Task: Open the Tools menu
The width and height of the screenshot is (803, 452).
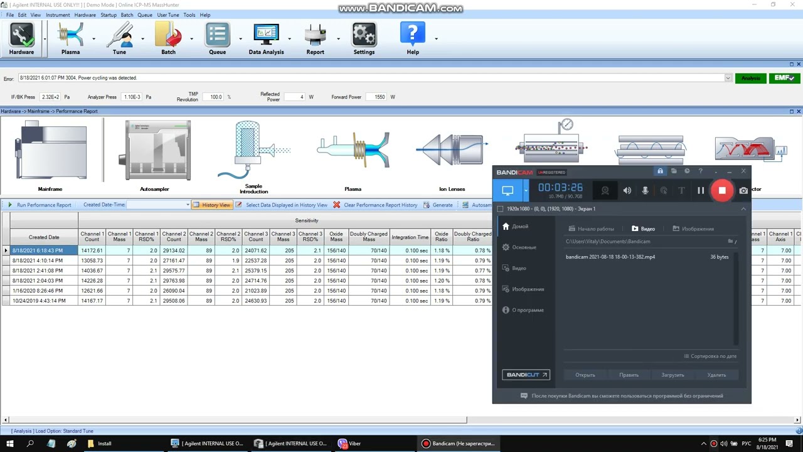Action: [189, 15]
